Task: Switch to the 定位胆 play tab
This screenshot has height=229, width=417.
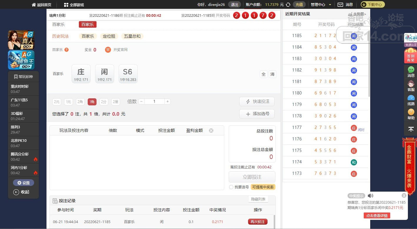Action: coord(109,36)
